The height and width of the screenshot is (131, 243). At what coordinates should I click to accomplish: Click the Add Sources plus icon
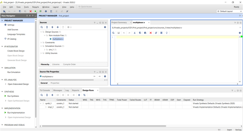click(x=58, y=27)
